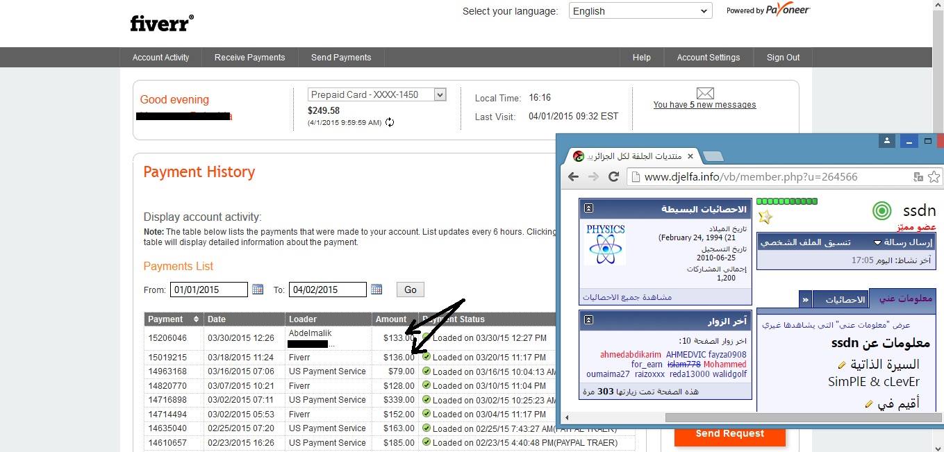Open visitor fayza0908's profile
The width and height of the screenshot is (944, 452).
click(x=727, y=355)
